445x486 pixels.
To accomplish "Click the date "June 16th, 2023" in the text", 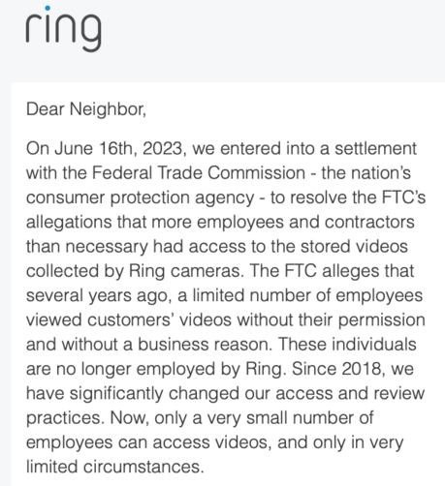I will pyautogui.click(x=120, y=149).
